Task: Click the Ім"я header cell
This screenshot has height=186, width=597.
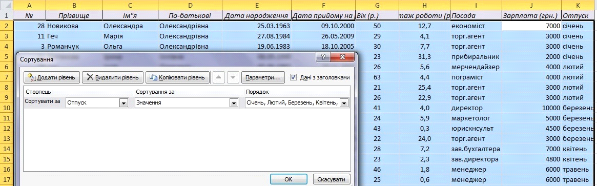Action: 130,15
